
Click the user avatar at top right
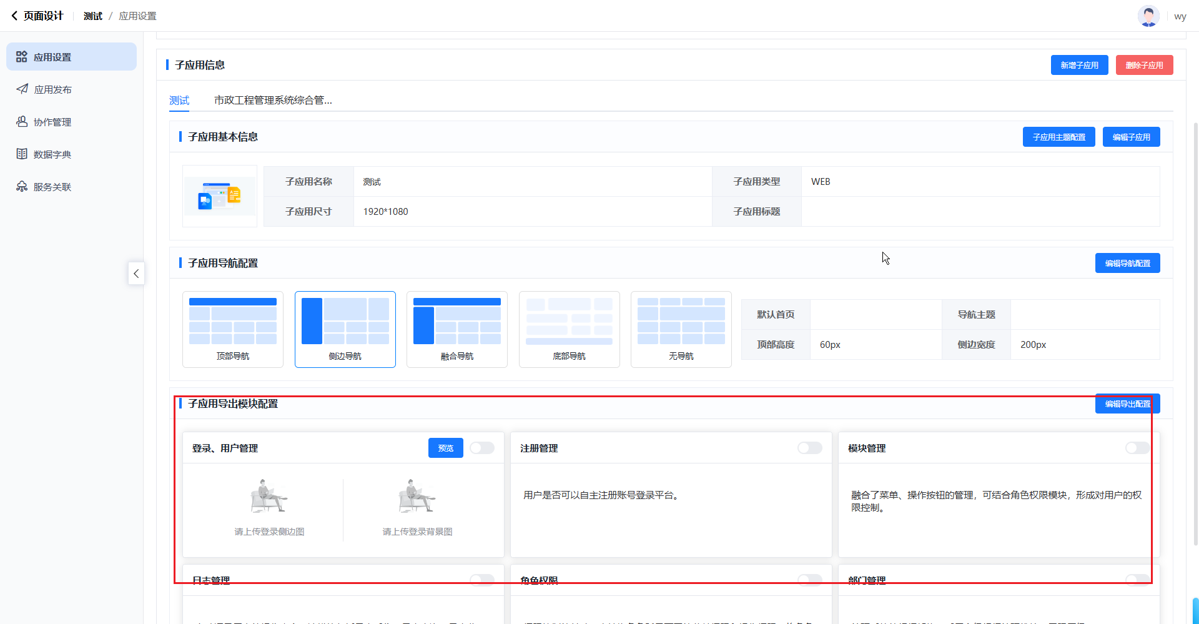(x=1148, y=16)
